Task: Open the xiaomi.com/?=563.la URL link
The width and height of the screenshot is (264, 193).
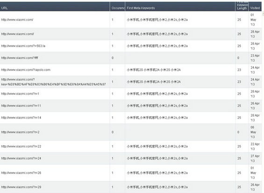Action: point(23,46)
